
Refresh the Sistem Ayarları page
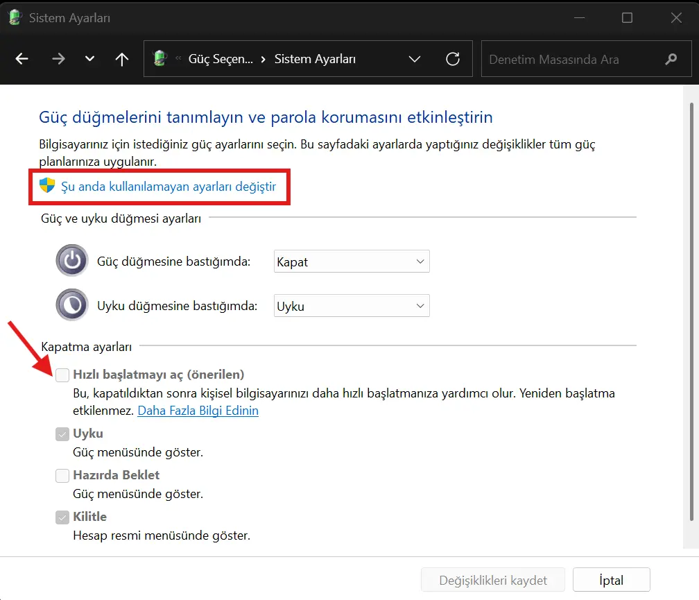(x=452, y=59)
